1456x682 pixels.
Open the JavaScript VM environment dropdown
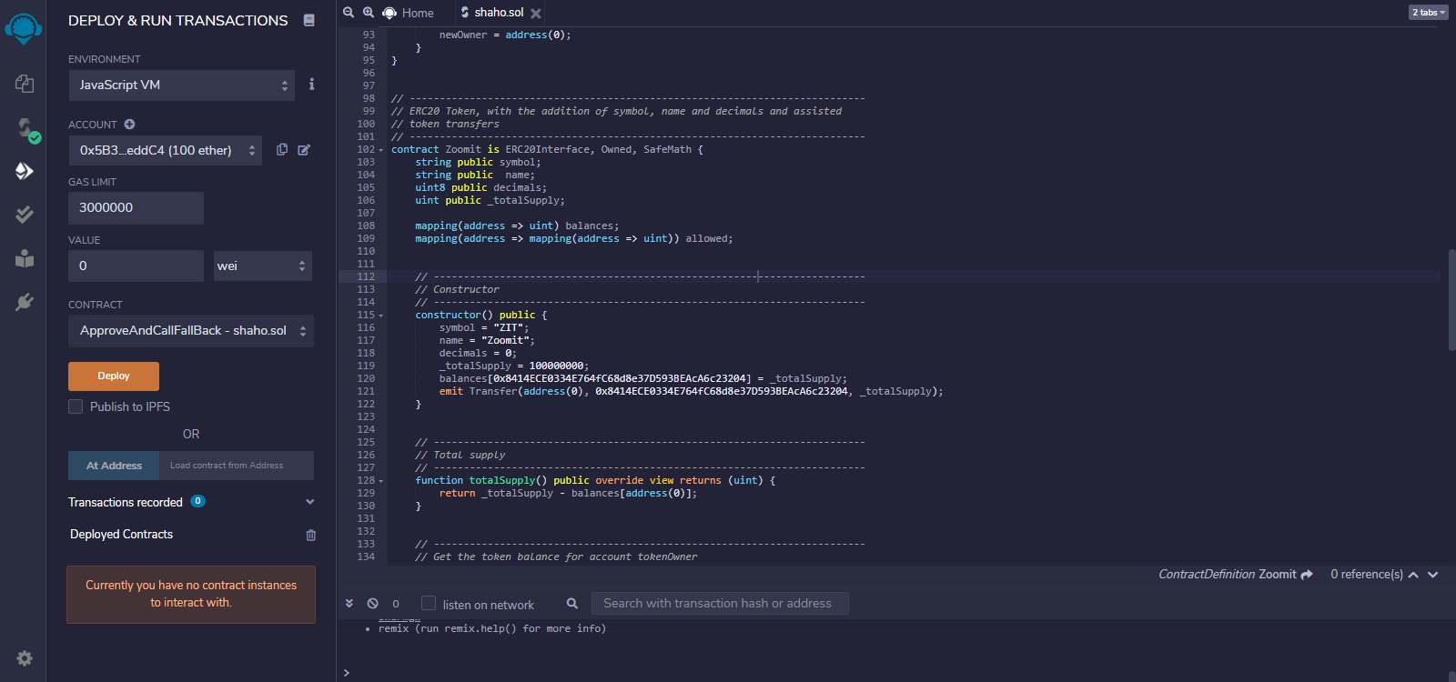click(181, 85)
